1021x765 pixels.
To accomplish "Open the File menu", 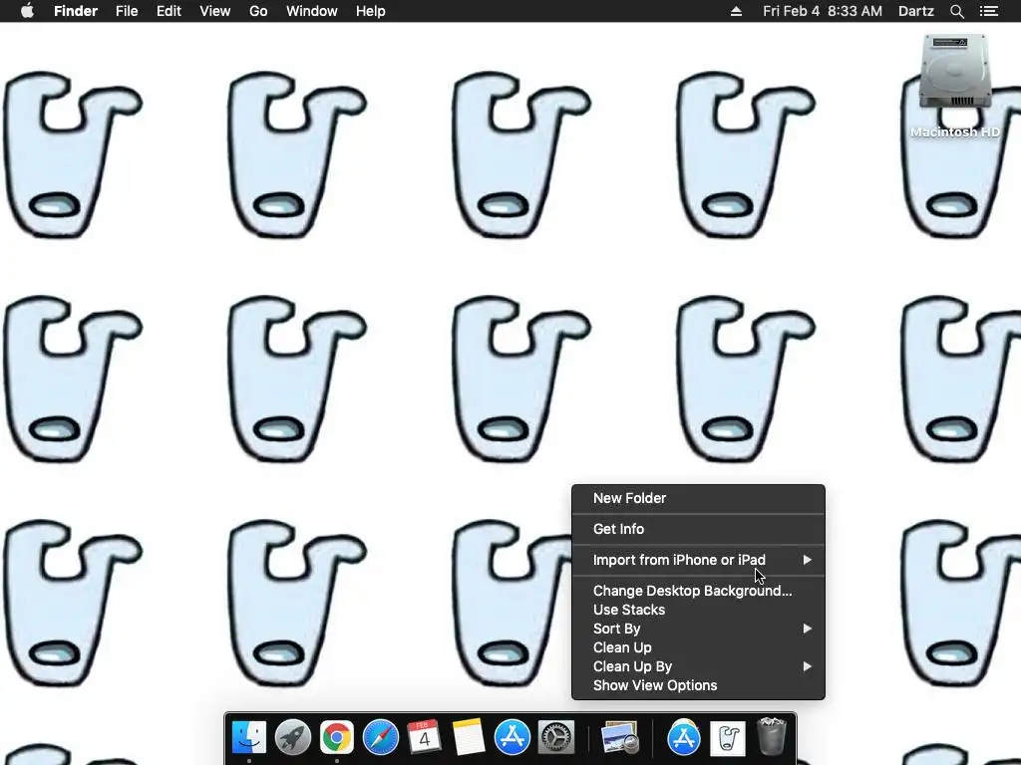I will click(x=127, y=11).
